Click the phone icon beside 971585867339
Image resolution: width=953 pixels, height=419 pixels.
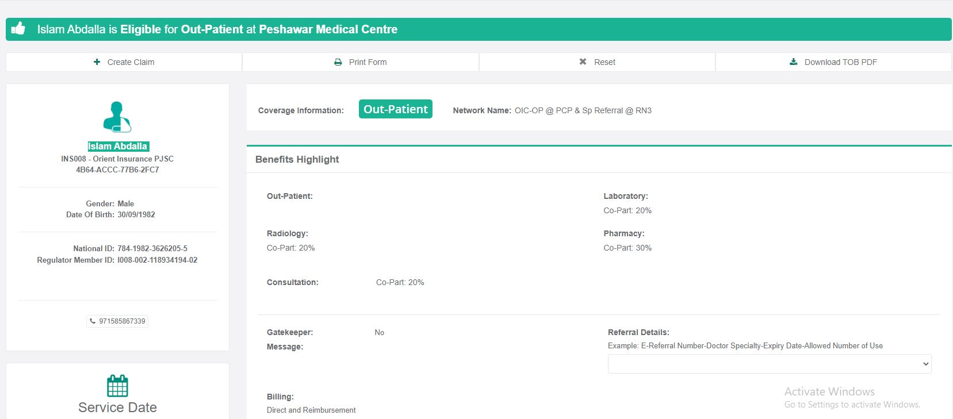pyautogui.click(x=93, y=321)
